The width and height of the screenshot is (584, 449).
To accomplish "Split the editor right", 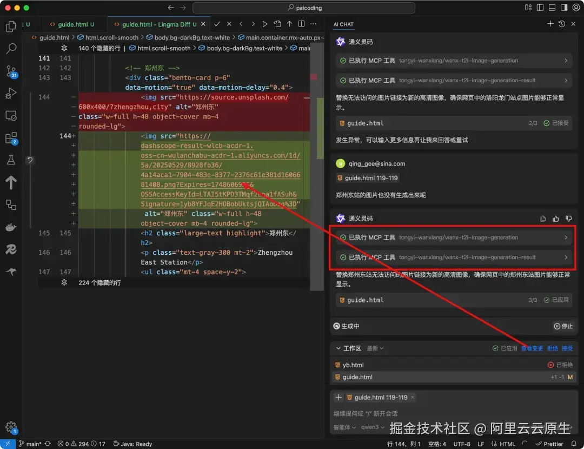I will [301, 24].
